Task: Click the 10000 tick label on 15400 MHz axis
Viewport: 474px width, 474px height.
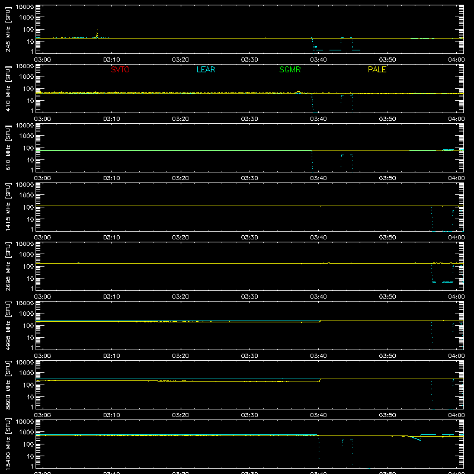Action: pos(25,422)
